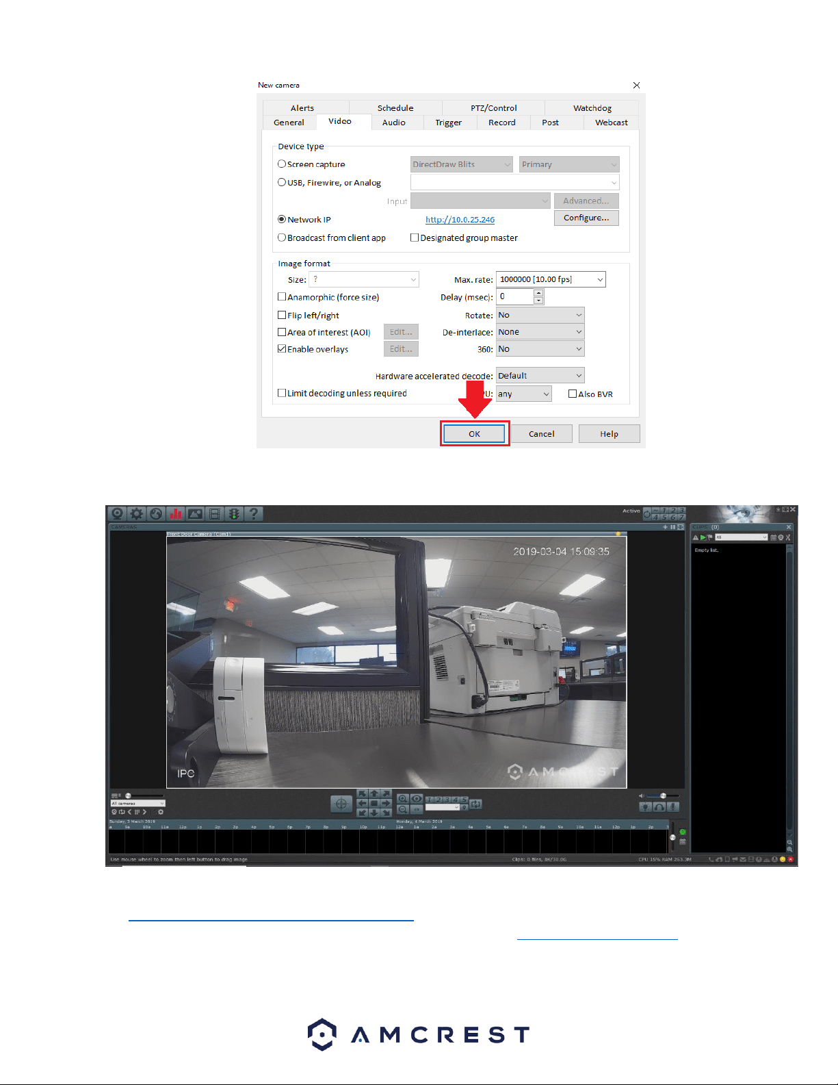
Task: Switch to the Audio tab
Action: (x=393, y=123)
